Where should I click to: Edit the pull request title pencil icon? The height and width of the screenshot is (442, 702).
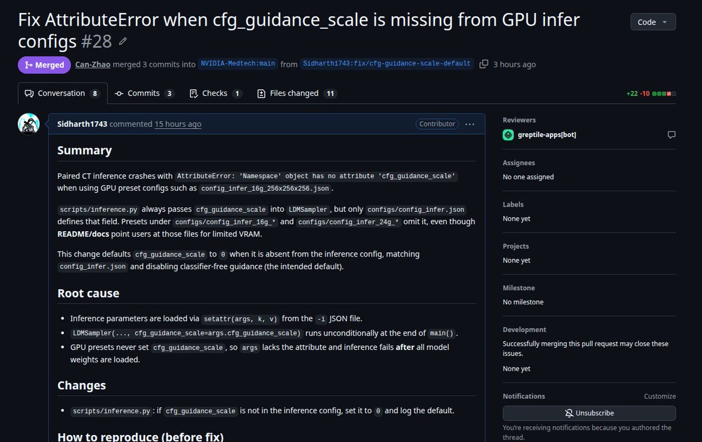(x=122, y=42)
